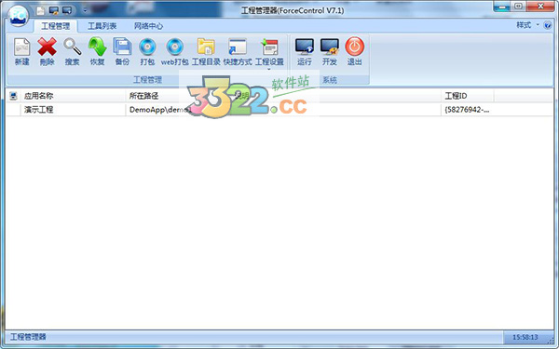
Task: Open the 样式 style dropdown
Action: 527,25
